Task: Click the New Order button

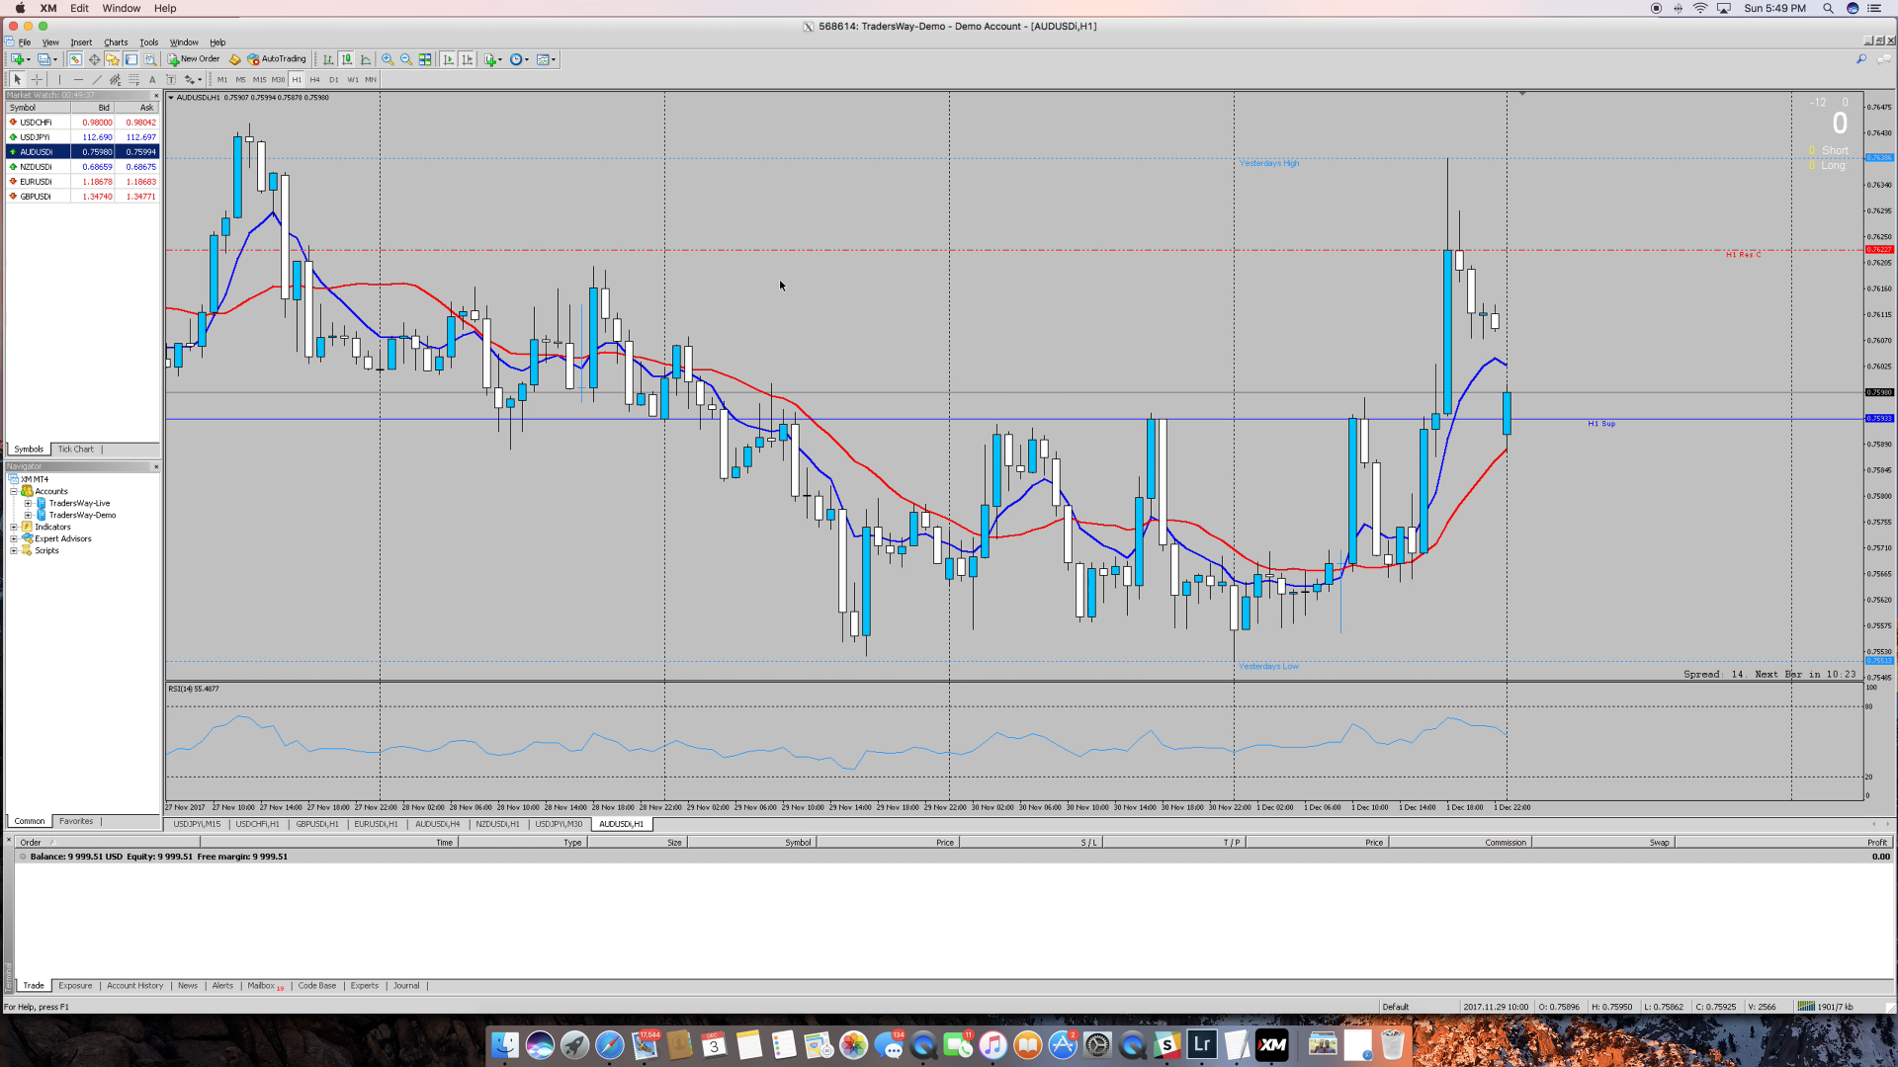Action: [194, 59]
